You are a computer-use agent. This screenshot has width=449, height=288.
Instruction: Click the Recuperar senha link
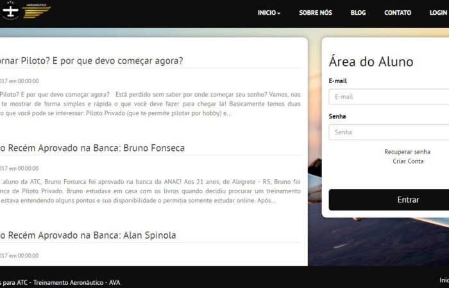tap(407, 152)
